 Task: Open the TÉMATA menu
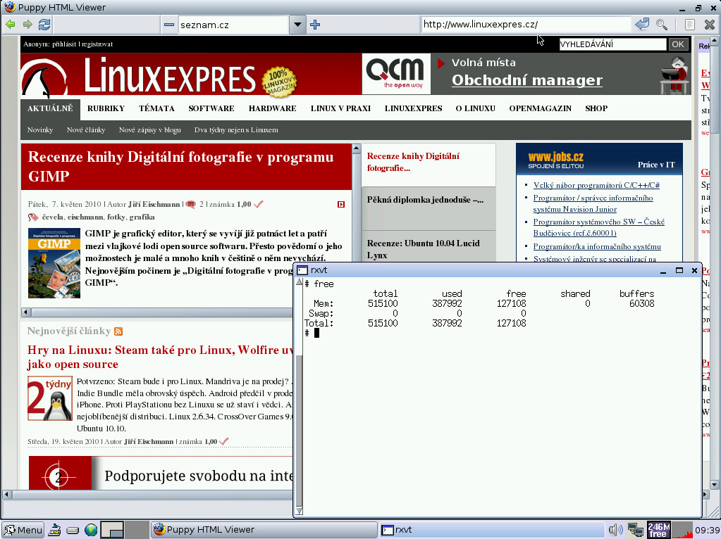(x=156, y=108)
